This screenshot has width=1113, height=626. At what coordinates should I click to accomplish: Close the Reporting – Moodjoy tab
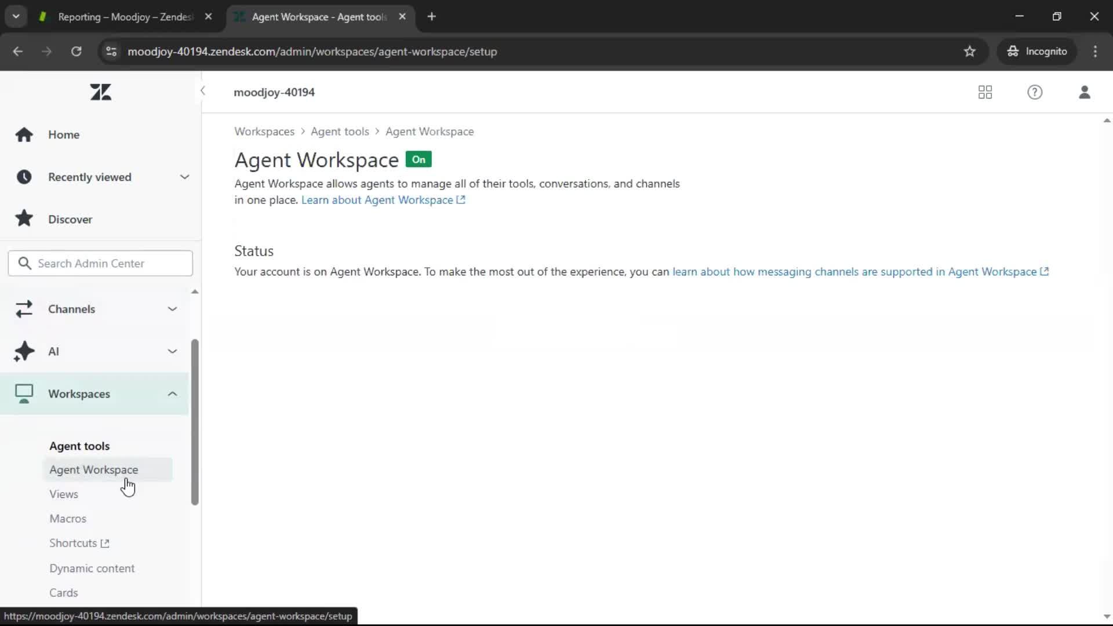(x=209, y=17)
